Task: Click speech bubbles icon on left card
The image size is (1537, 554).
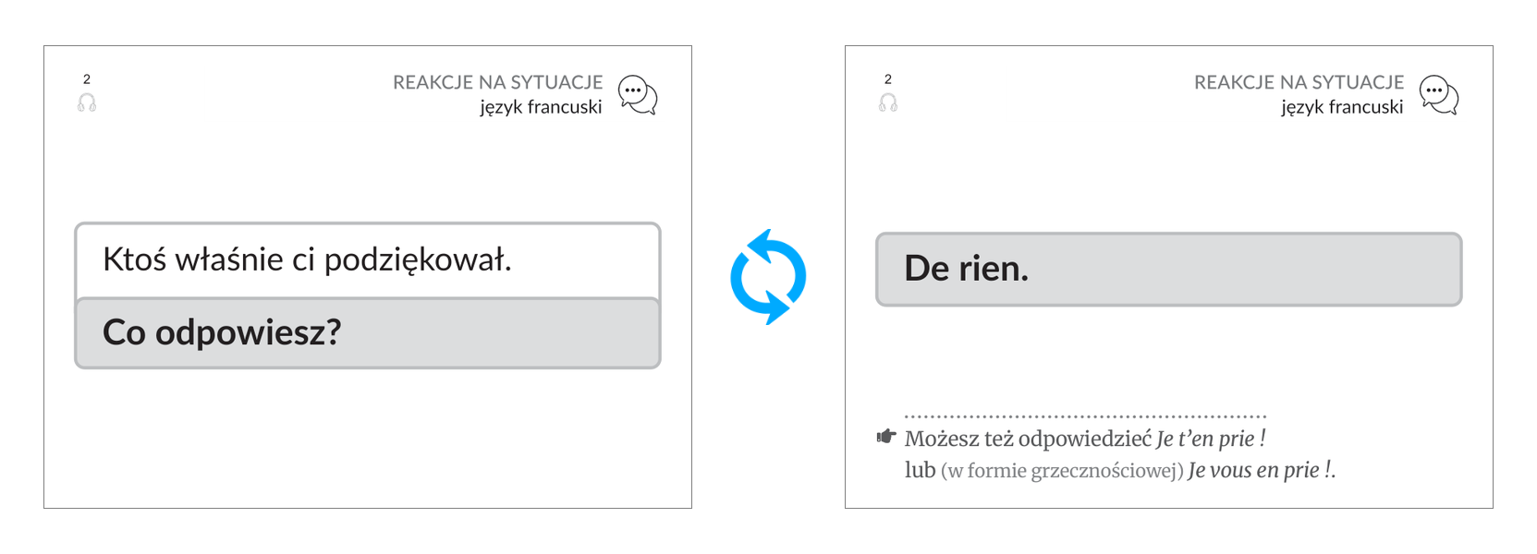Action: [x=638, y=95]
